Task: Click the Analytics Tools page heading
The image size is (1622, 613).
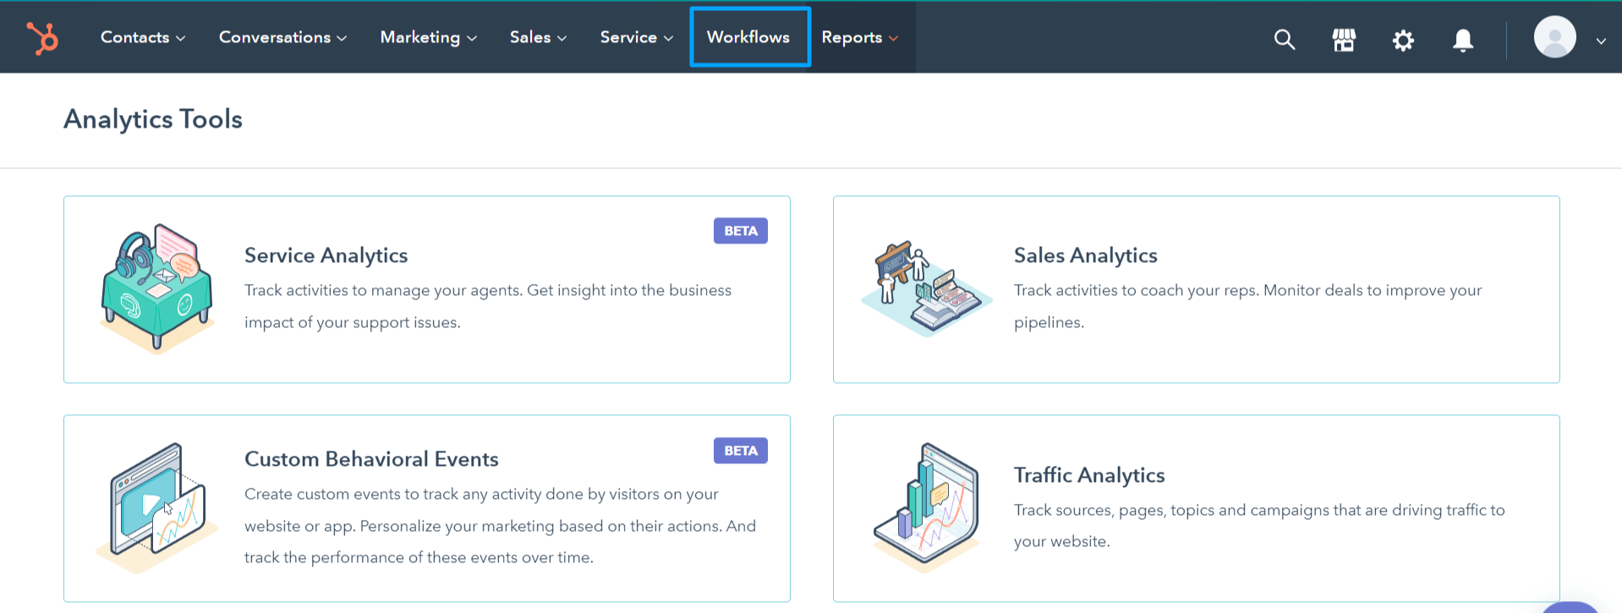Action: pos(153,119)
